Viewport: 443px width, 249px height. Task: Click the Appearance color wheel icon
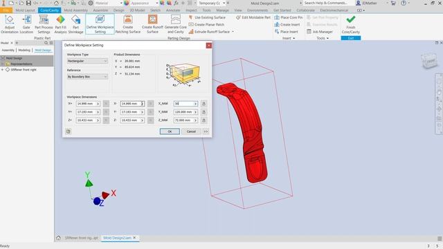tap(126, 3)
